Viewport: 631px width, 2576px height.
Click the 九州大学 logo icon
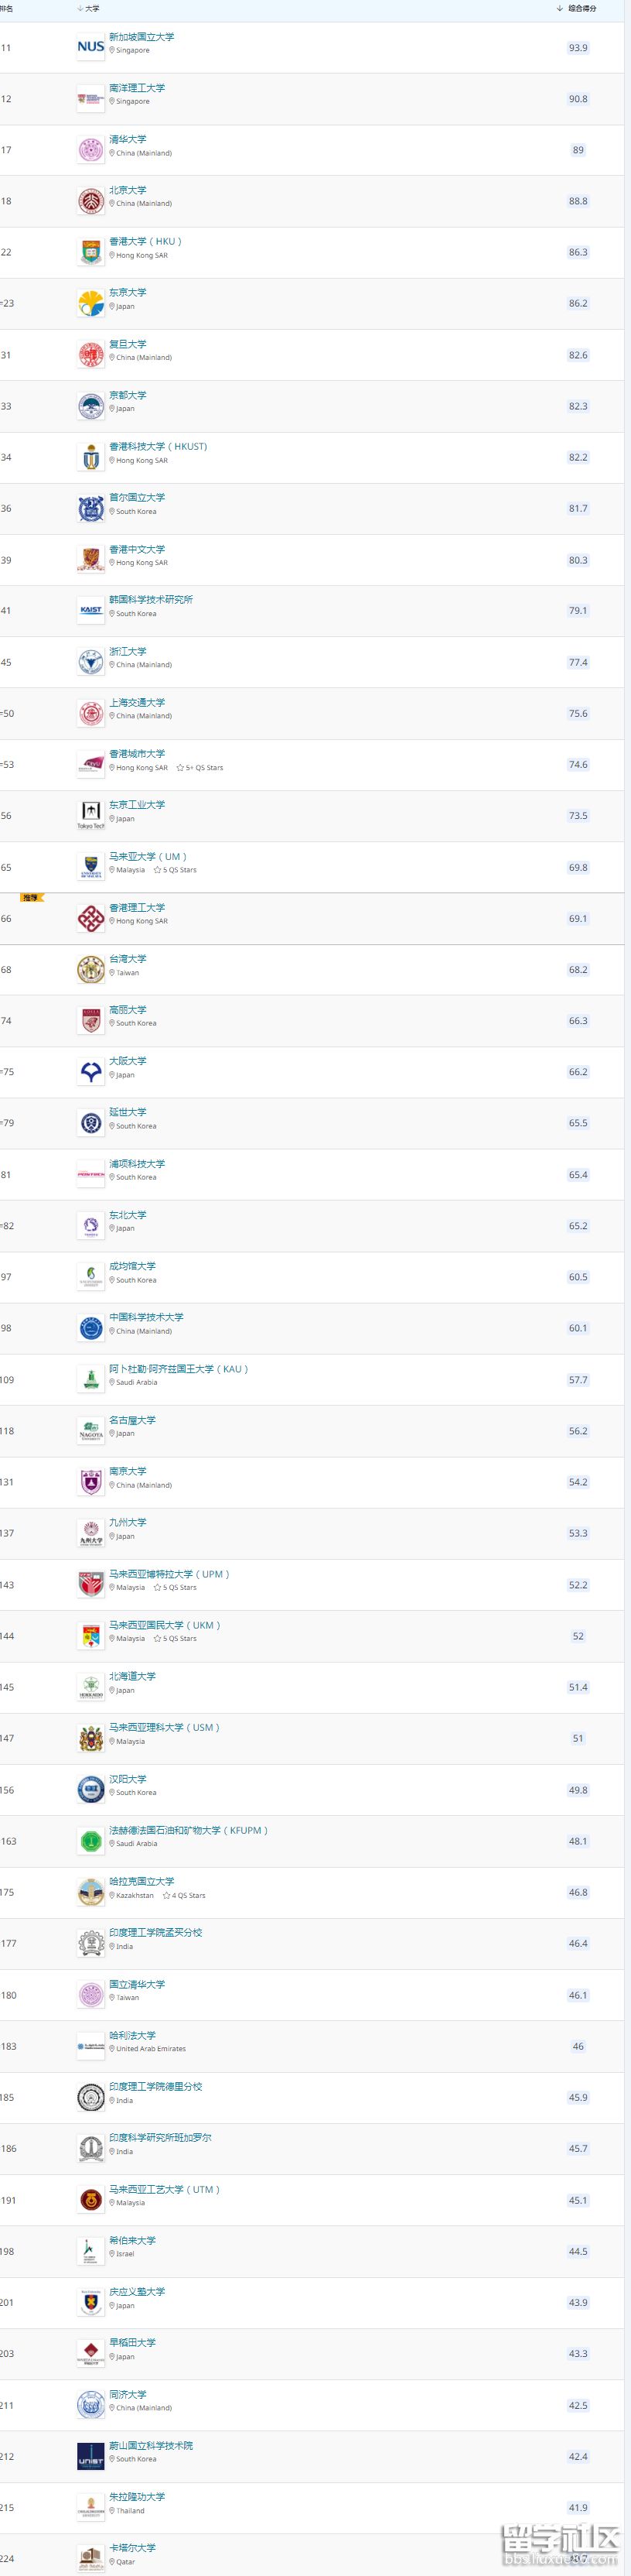(x=90, y=1533)
